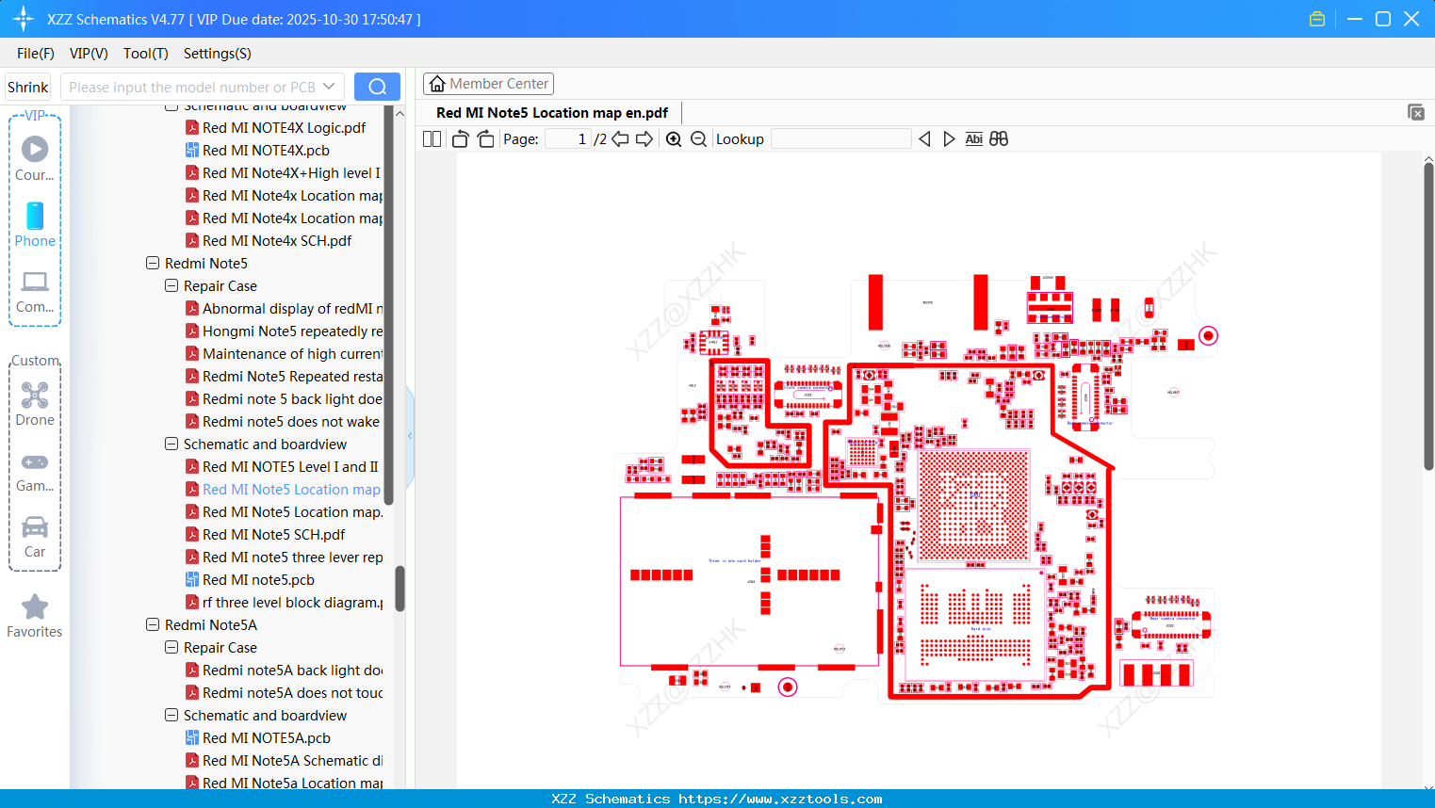The image size is (1435, 808).
Task: Go to the previous PDF page
Action: click(x=620, y=139)
